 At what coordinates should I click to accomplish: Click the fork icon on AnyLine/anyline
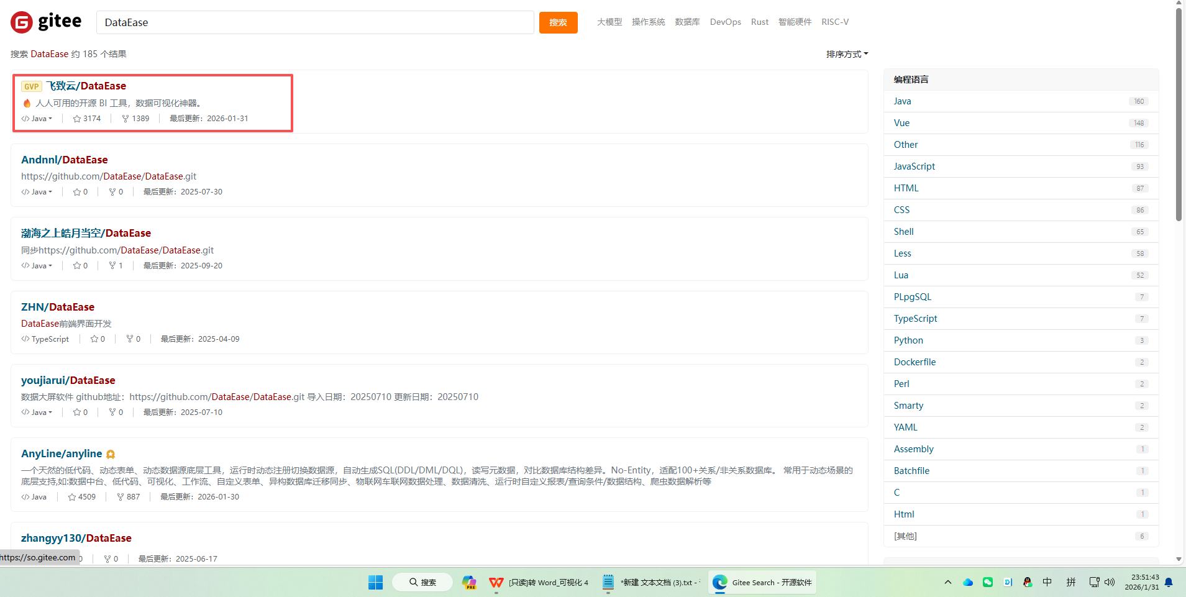pyautogui.click(x=120, y=496)
